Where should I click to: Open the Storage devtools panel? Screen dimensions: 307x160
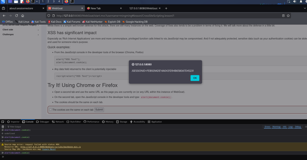tap(122, 122)
